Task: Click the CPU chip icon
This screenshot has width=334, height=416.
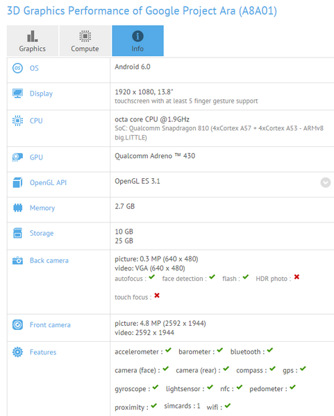Action: (17, 121)
